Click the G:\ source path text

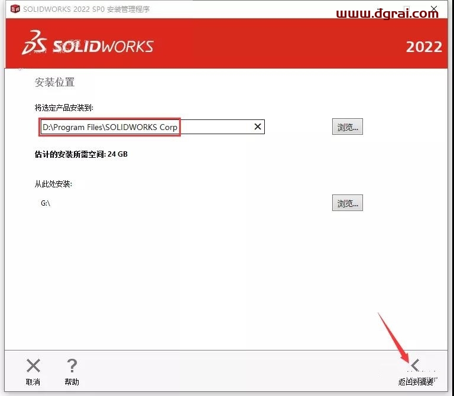pos(46,203)
